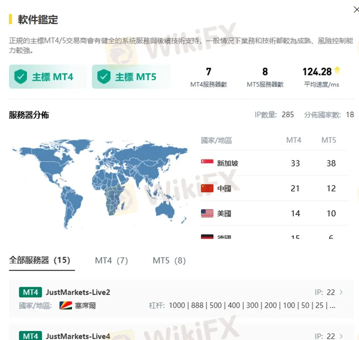Click United States MT4 value 14
This screenshot has width=359, height=340.
click(x=296, y=214)
